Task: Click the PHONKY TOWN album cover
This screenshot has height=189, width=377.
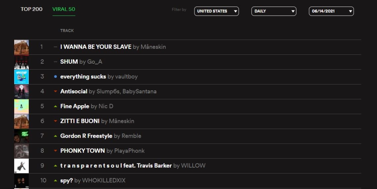Action: click(x=21, y=151)
